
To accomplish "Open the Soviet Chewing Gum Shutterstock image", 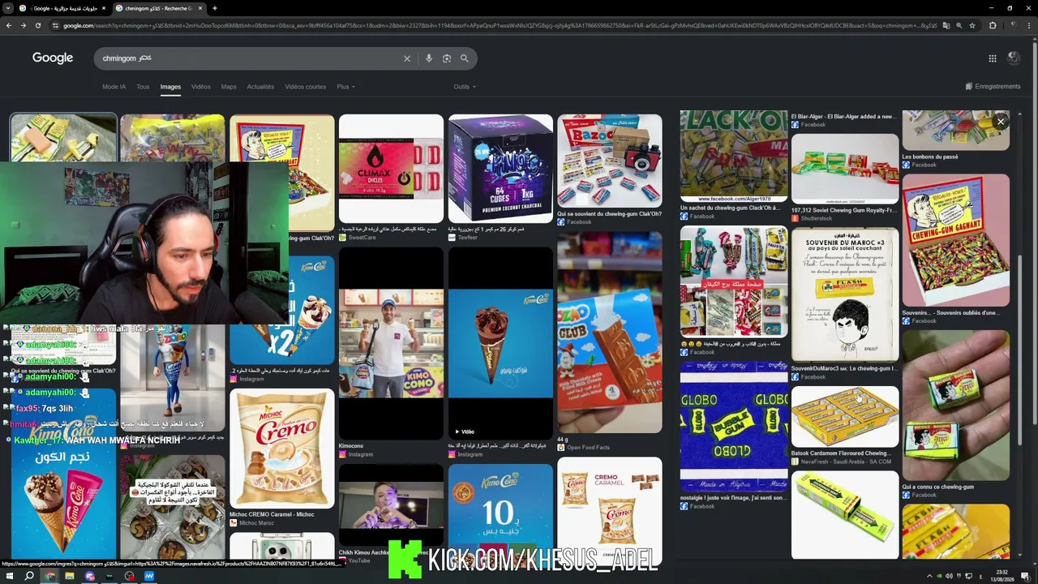I will coord(845,169).
